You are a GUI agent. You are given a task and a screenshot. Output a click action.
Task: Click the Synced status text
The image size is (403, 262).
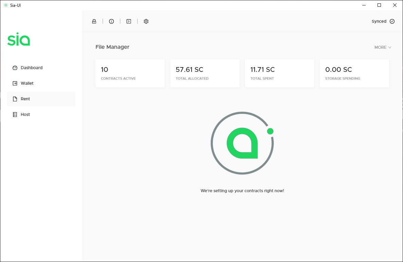pyautogui.click(x=379, y=21)
